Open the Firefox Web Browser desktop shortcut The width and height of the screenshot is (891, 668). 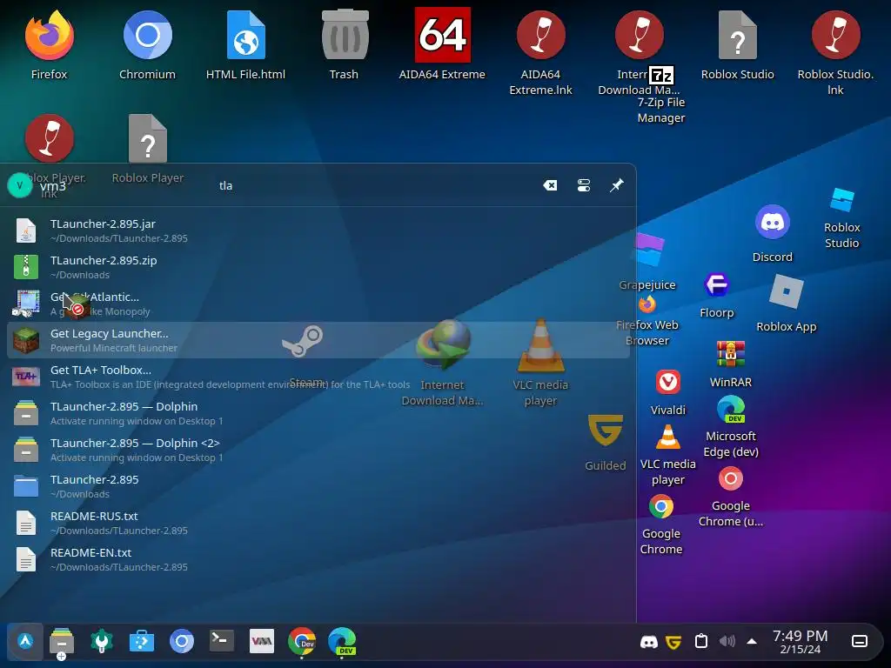click(647, 322)
